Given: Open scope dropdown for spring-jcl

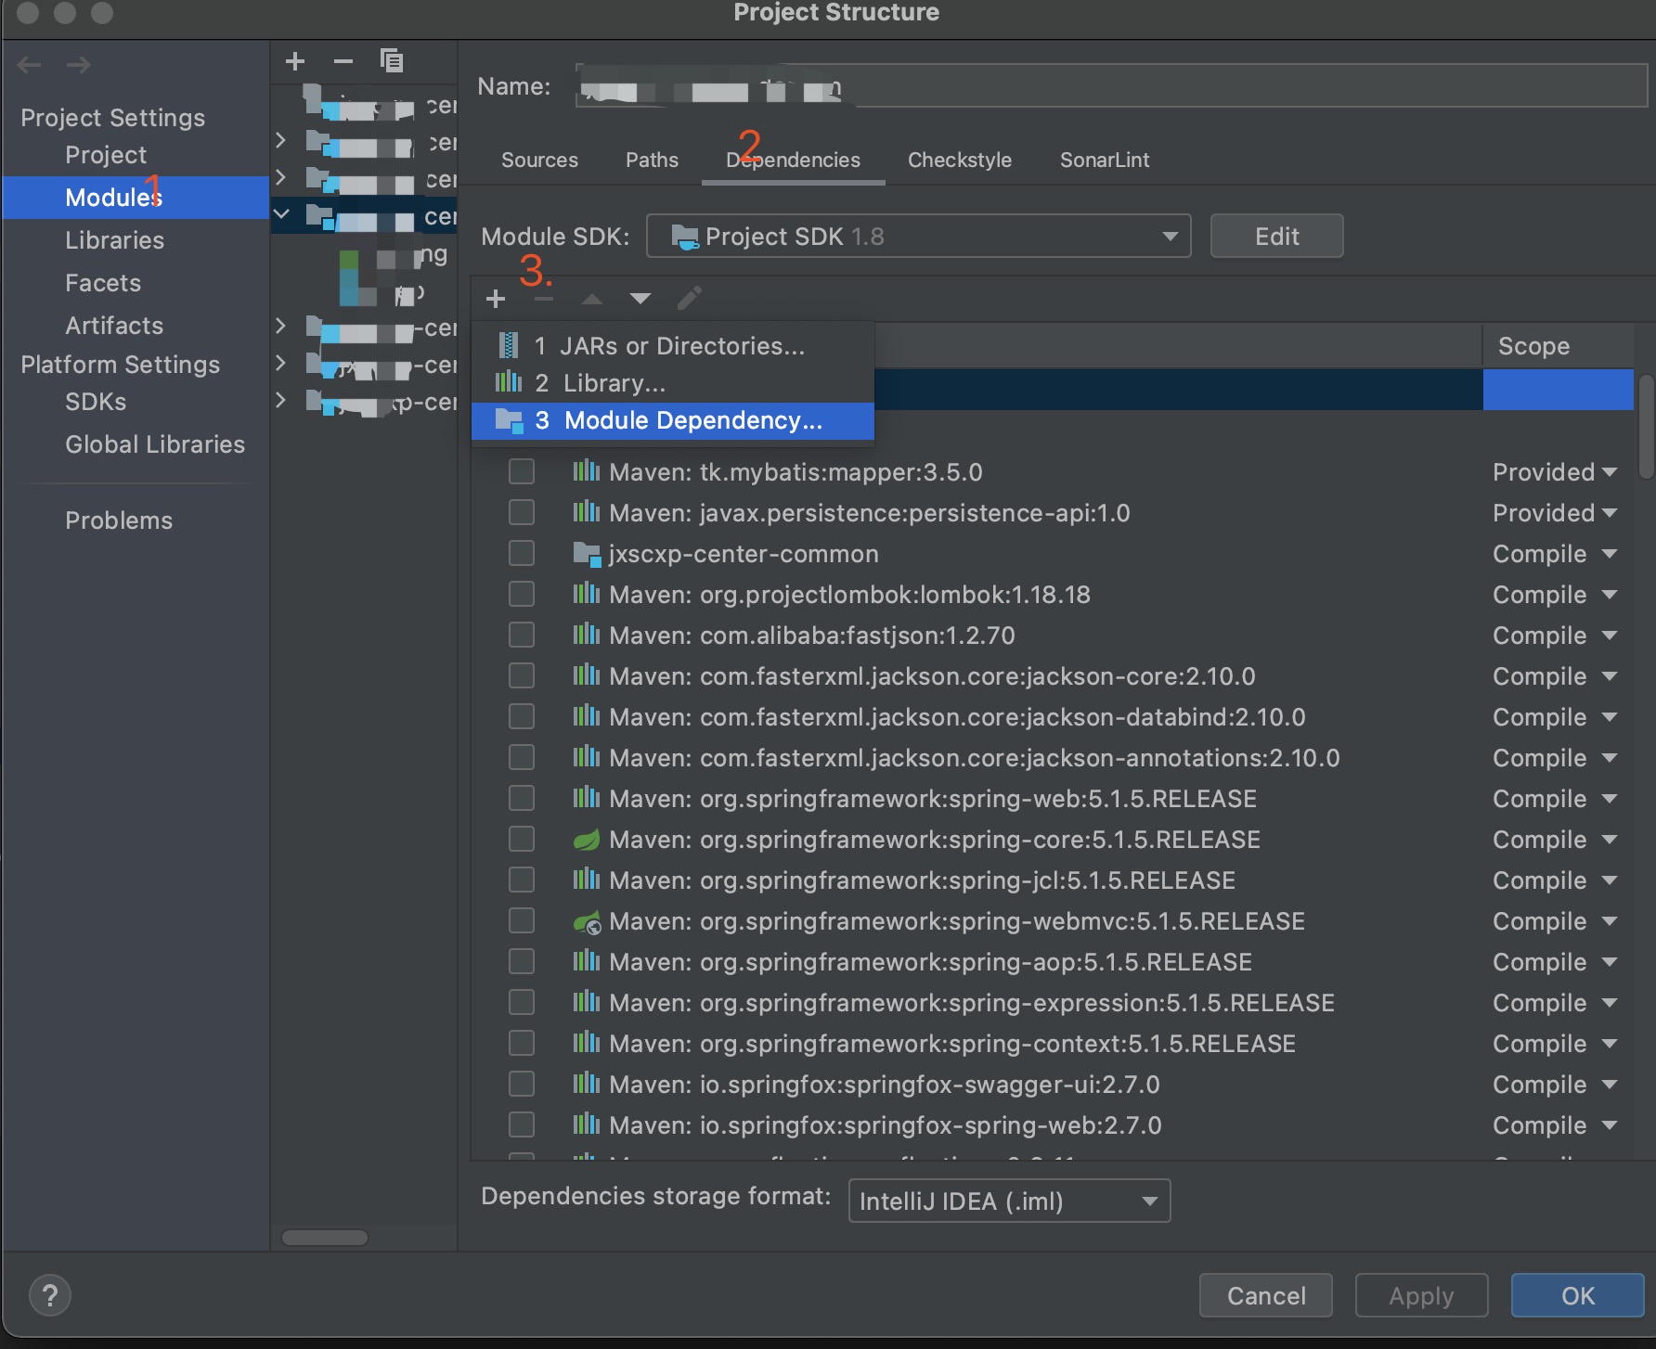Looking at the screenshot, I should [1555, 880].
